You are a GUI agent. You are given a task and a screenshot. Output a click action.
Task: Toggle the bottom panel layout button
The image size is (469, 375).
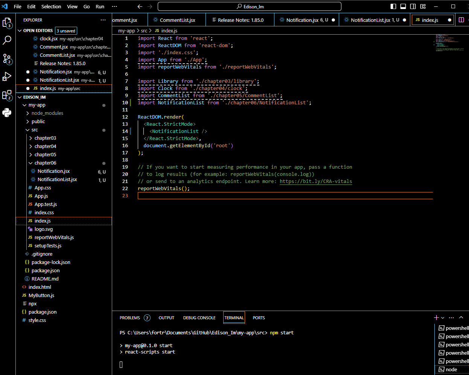(x=403, y=6)
